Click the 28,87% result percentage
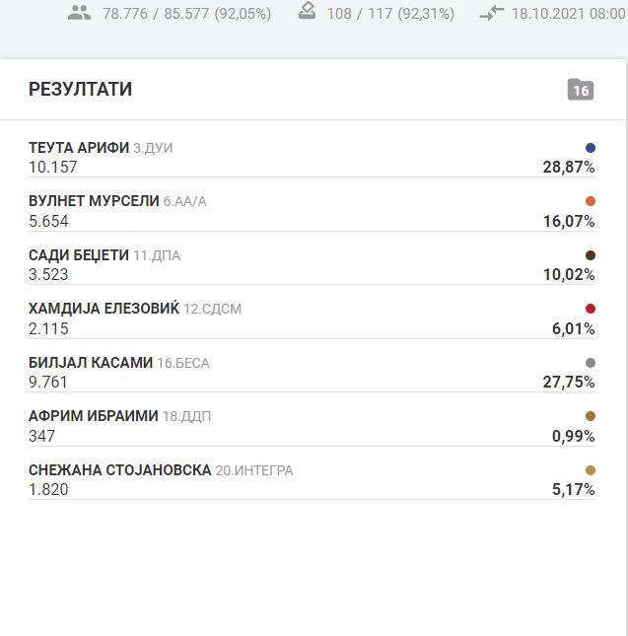This screenshot has height=636, width=628. pyautogui.click(x=569, y=168)
